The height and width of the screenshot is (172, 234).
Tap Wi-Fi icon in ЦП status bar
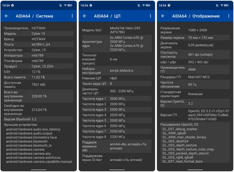click(x=143, y=5)
